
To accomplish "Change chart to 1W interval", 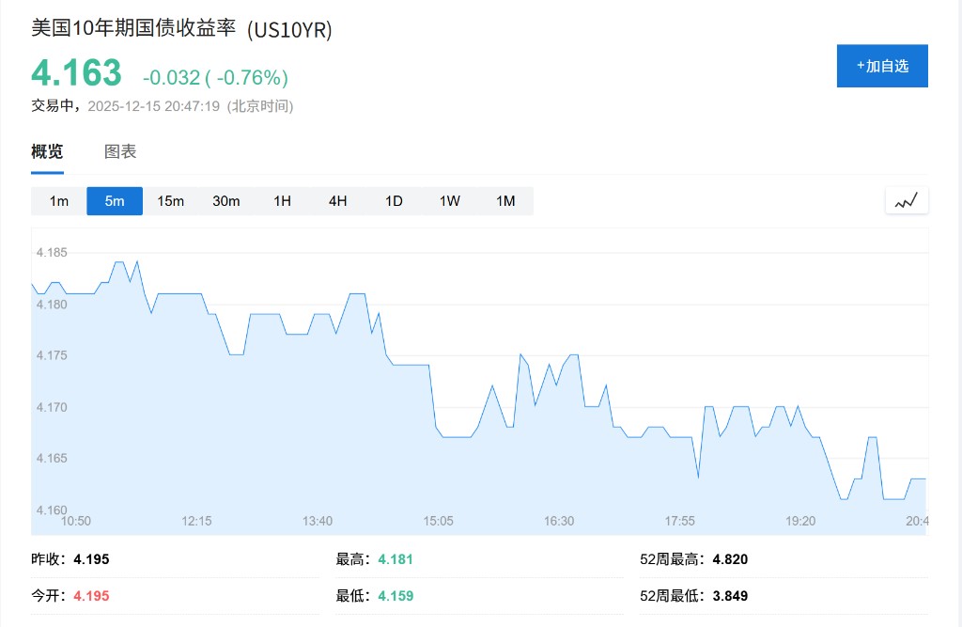I will click(x=450, y=201).
